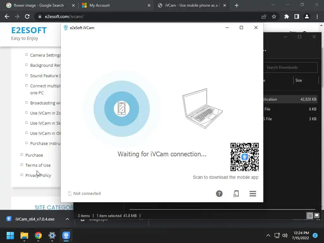Viewport: 324px width, 243px height.
Task: Open Settings gear from the taskbar
Action: [x=52, y=235]
